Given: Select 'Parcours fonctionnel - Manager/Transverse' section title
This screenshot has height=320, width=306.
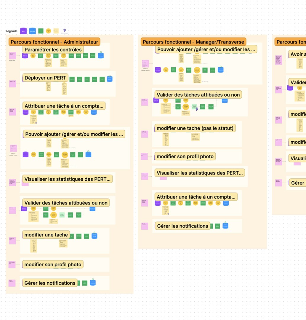Looking at the screenshot, I should coord(193,42).
